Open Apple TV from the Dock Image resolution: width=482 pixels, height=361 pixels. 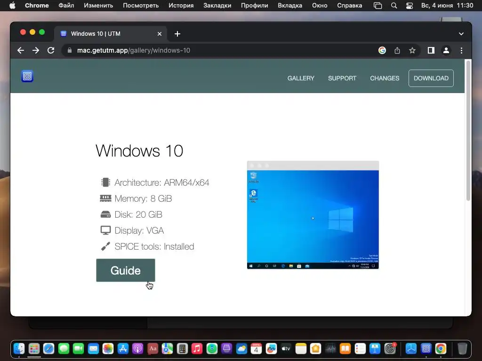point(286,348)
